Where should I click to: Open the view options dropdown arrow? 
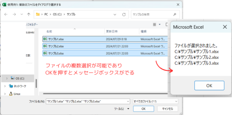(159, 24)
